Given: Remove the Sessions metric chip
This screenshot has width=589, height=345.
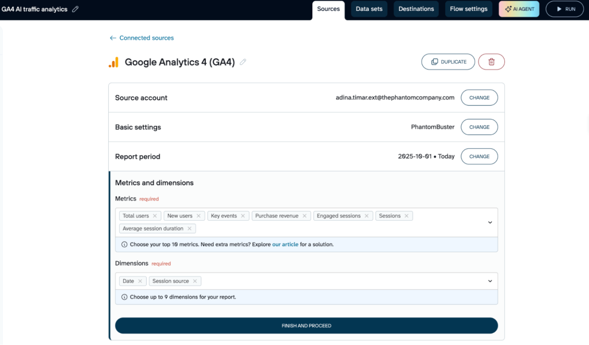Looking at the screenshot, I should [x=408, y=216].
